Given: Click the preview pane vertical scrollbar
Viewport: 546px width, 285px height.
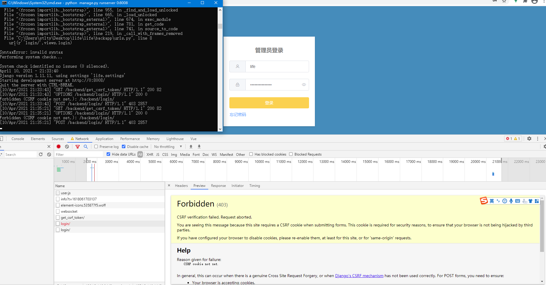Looking at the screenshot, I should (542, 226).
